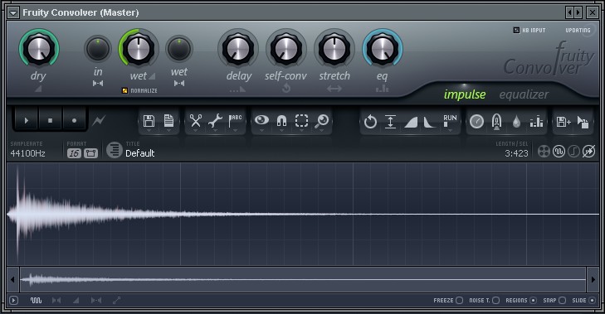Select the waveform time-display circle icon

(x=559, y=152)
